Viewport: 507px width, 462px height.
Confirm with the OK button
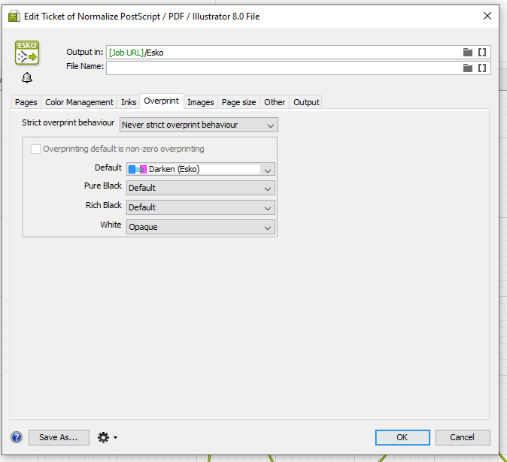[x=402, y=437]
